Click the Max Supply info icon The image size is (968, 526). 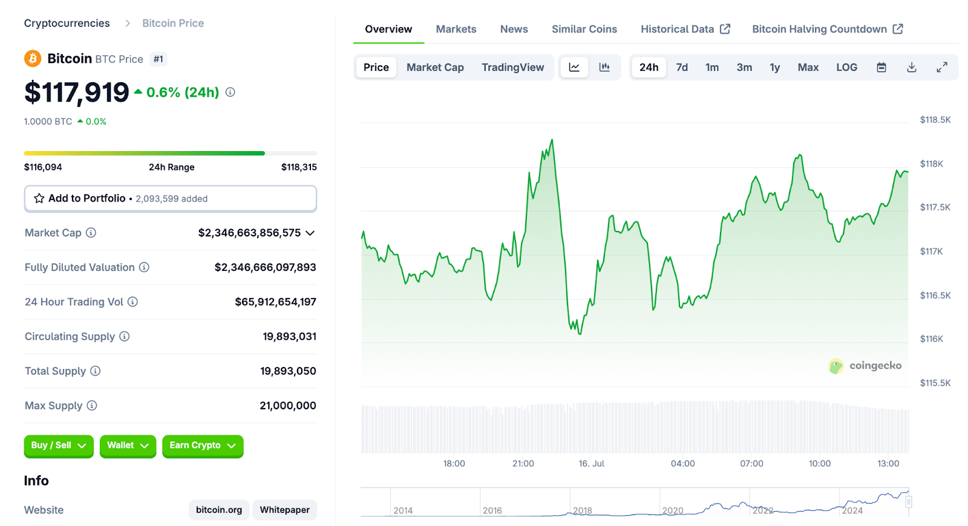point(91,405)
